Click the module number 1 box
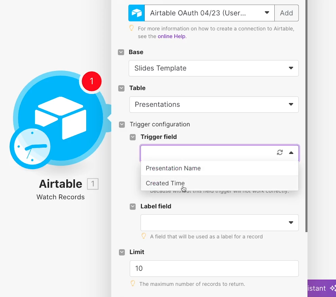336x297 pixels. [x=93, y=184]
